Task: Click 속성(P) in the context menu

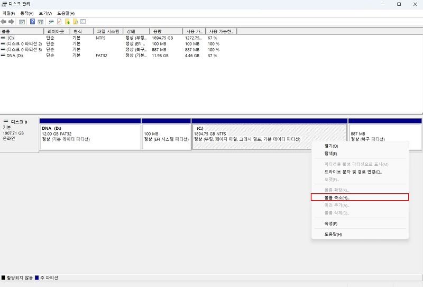Action: click(331, 223)
